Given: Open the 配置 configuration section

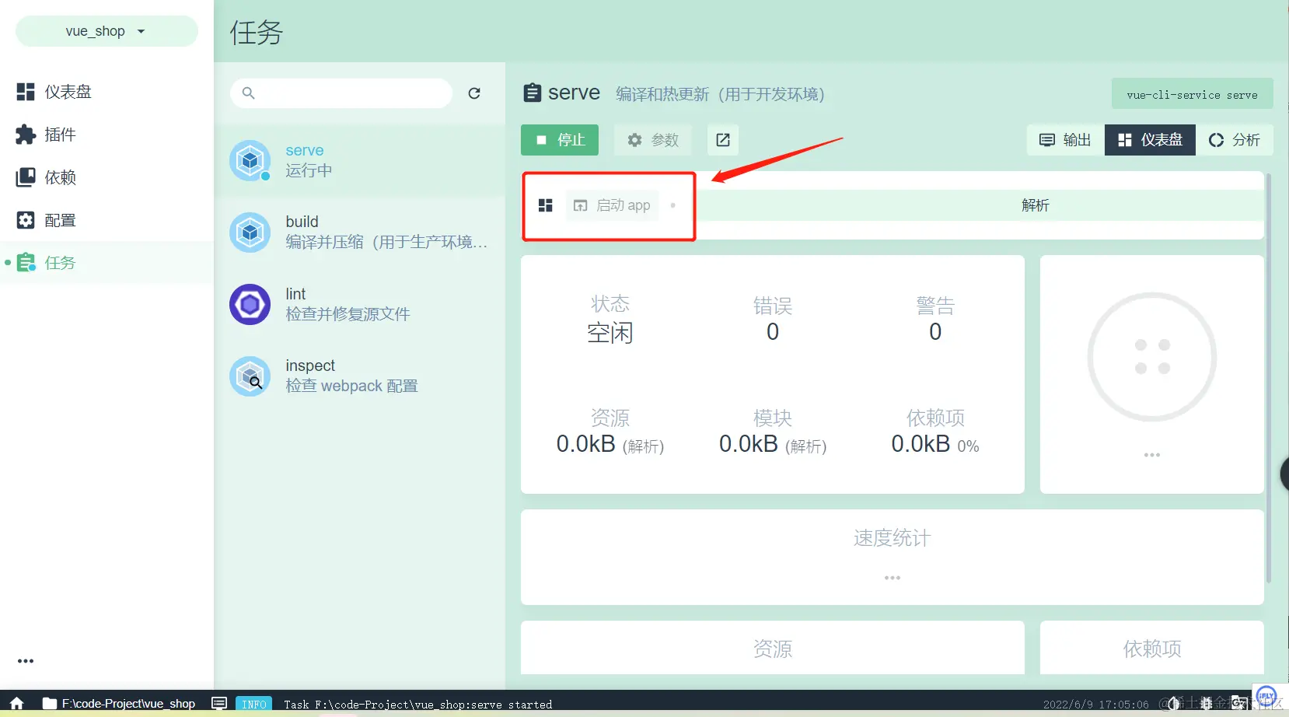Looking at the screenshot, I should (x=107, y=220).
